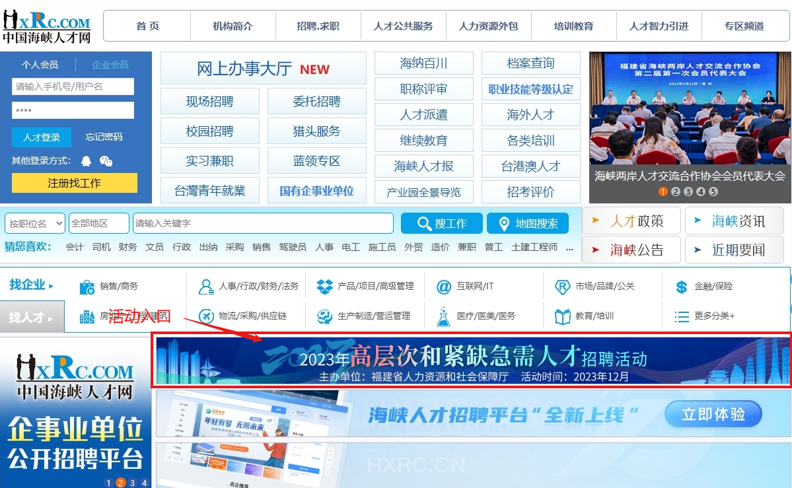The height and width of the screenshot is (488, 792).
Task: Click the 立即体验 button
Action: pyautogui.click(x=713, y=414)
